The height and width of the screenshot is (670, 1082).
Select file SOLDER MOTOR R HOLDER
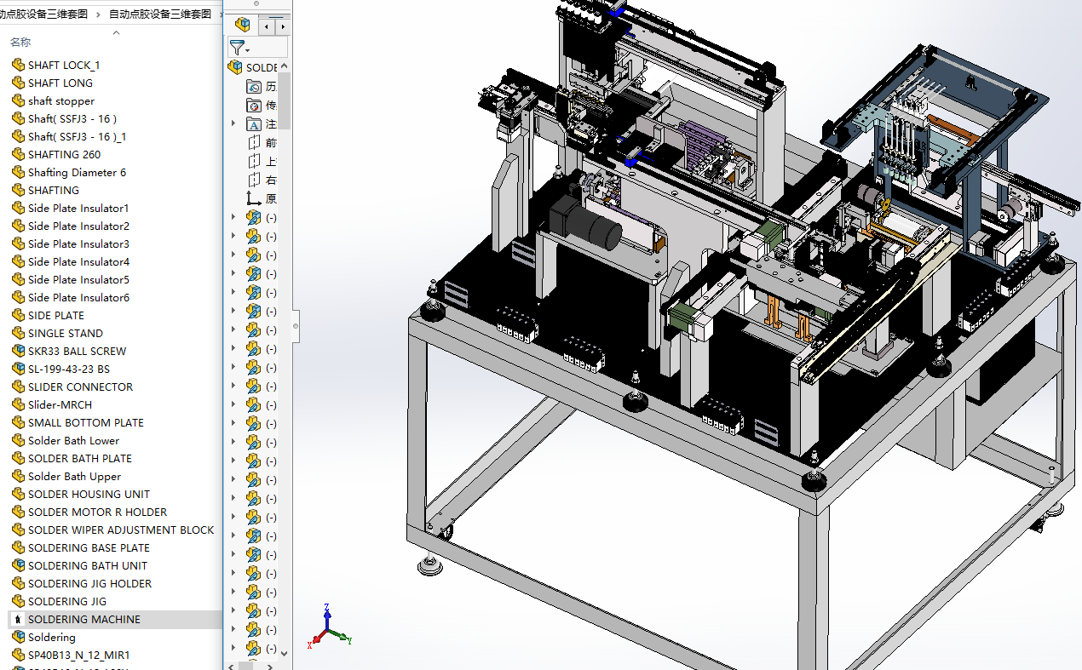(97, 512)
